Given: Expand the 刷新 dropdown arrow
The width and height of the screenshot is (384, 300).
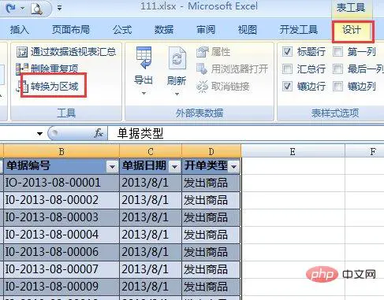Looking at the screenshot, I should (x=177, y=94).
